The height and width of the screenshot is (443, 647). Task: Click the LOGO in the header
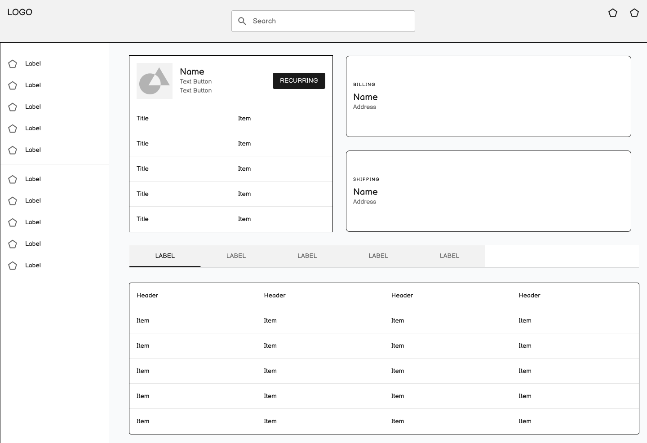(20, 12)
